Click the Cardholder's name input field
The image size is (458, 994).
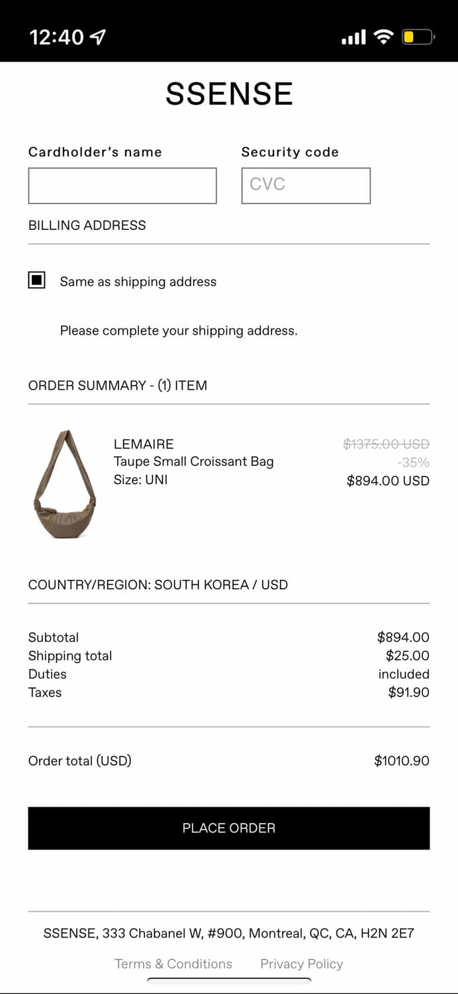[122, 186]
